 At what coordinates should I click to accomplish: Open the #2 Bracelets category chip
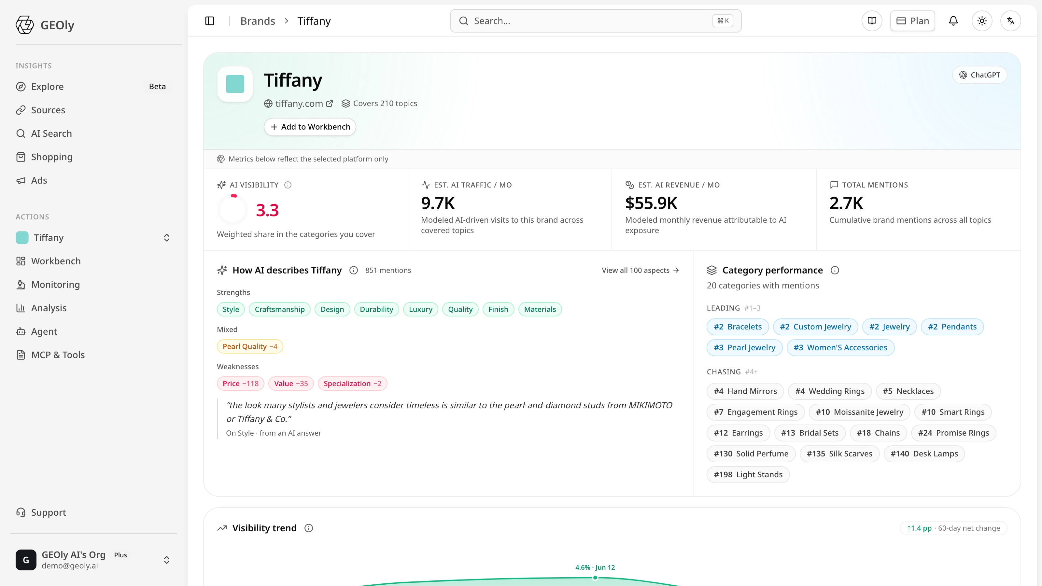pyautogui.click(x=738, y=327)
